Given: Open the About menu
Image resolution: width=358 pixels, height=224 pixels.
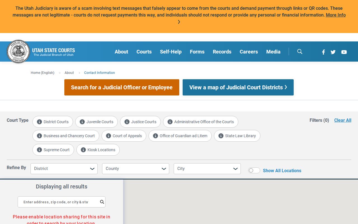Looking at the screenshot, I should [121, 52].
